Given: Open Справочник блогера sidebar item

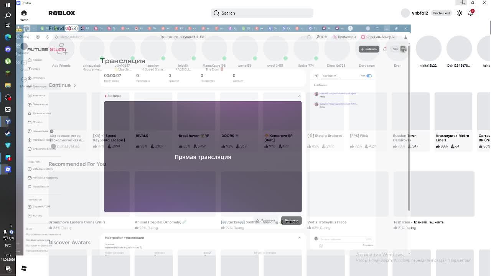Looking at the screenshot, I should (42, 149).
